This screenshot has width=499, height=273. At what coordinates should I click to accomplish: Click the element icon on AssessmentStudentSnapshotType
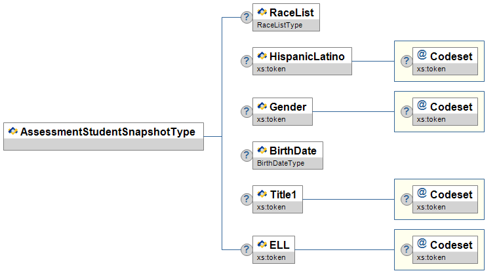coord(12,131)
